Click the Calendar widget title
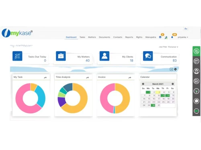201x150 pixels. click(145, 77)
